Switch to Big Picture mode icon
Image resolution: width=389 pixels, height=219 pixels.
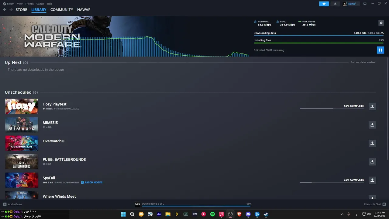pos(365,4)
